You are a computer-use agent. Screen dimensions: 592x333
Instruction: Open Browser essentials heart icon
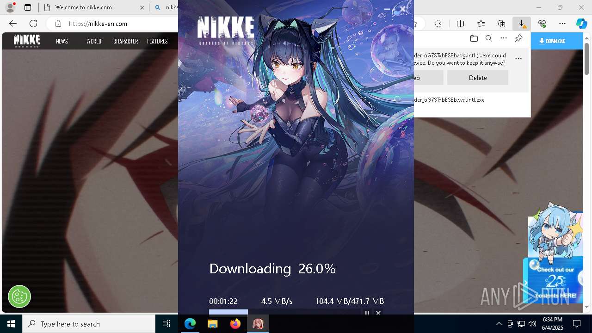click(542, 24)
